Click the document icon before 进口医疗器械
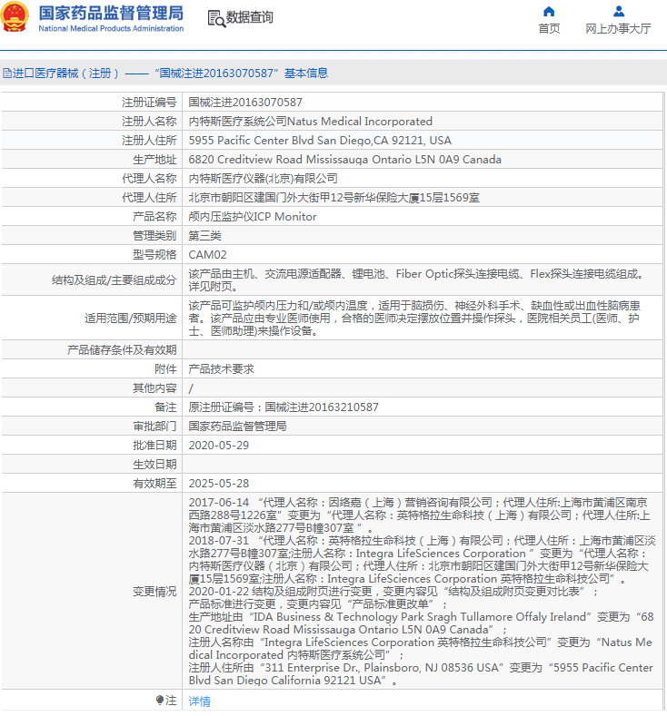The height and width of the screenshot is (716, 667). point(6,74)
